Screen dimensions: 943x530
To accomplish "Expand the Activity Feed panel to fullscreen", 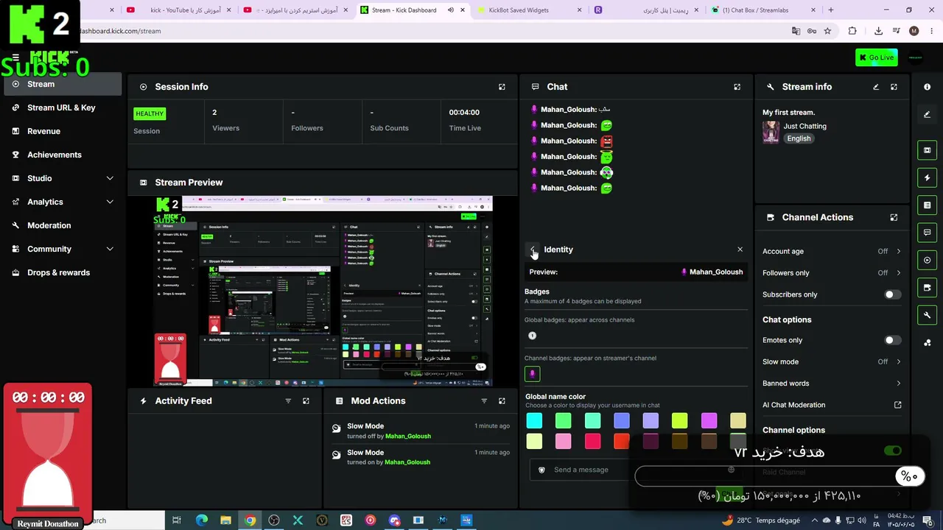I will [x=306, y=401].
